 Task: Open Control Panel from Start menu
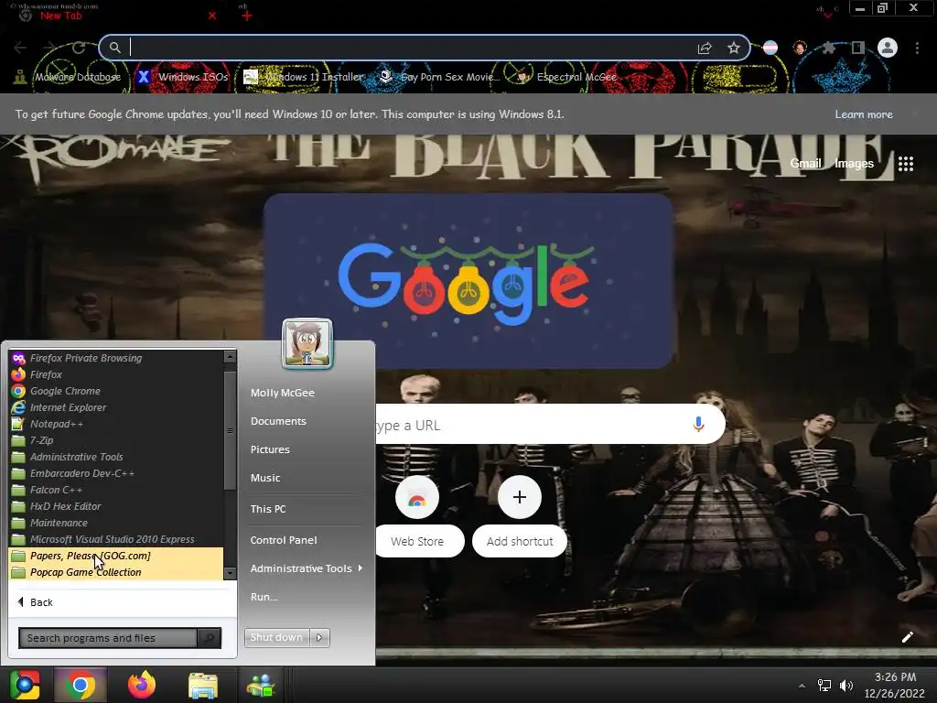pos(284,540)
